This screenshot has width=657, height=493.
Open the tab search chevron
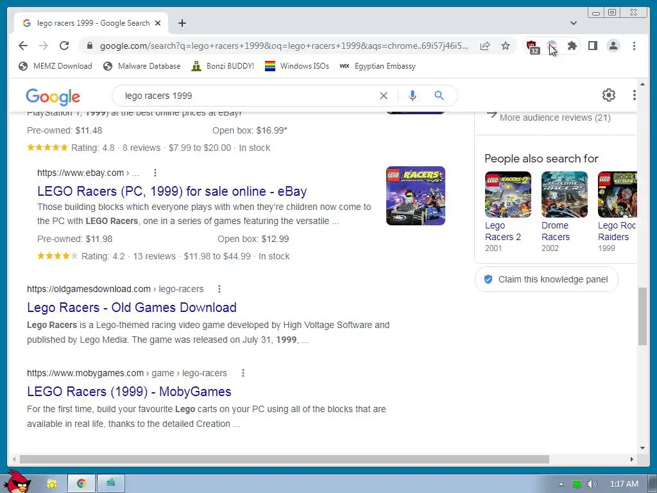(574, 23)
